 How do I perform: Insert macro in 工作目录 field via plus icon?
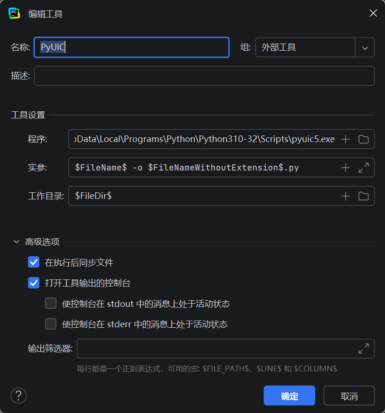point(346,196)
